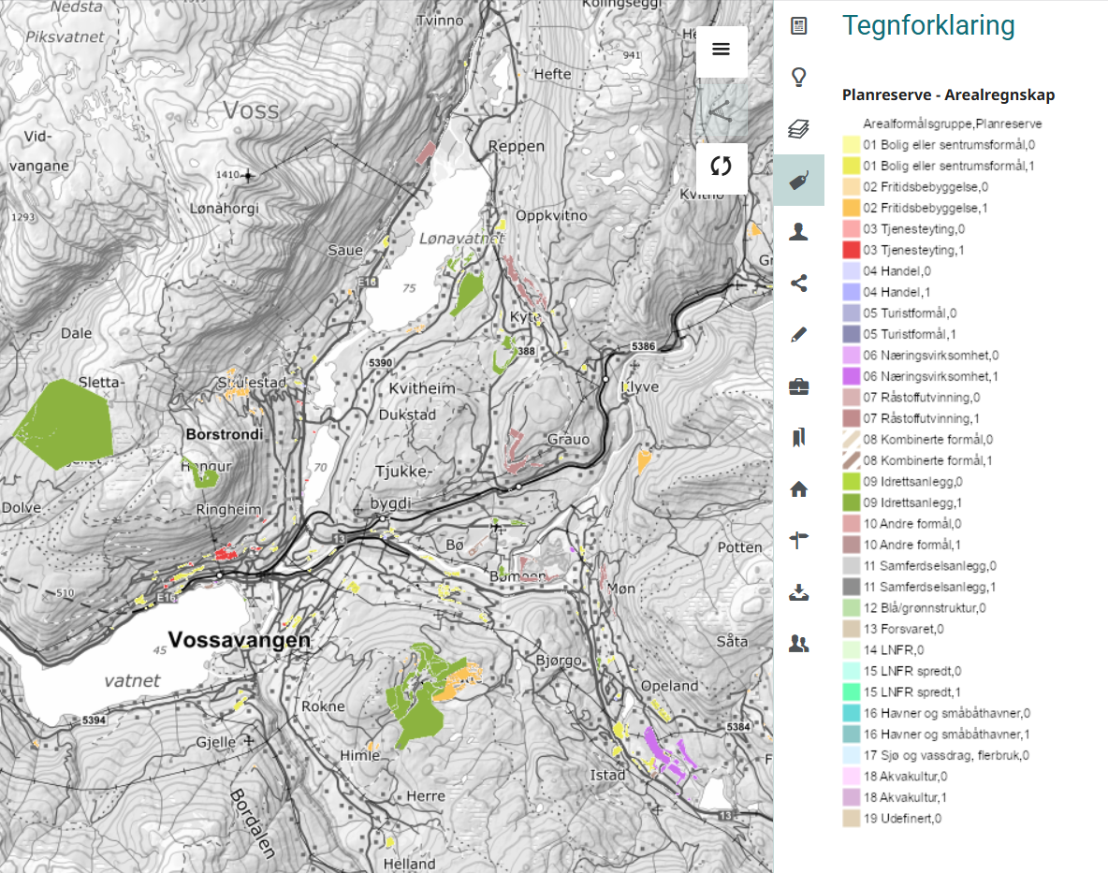The image size is (1108, 873).
Task: Open the user profile icon
Action: (x=798, y=232)
